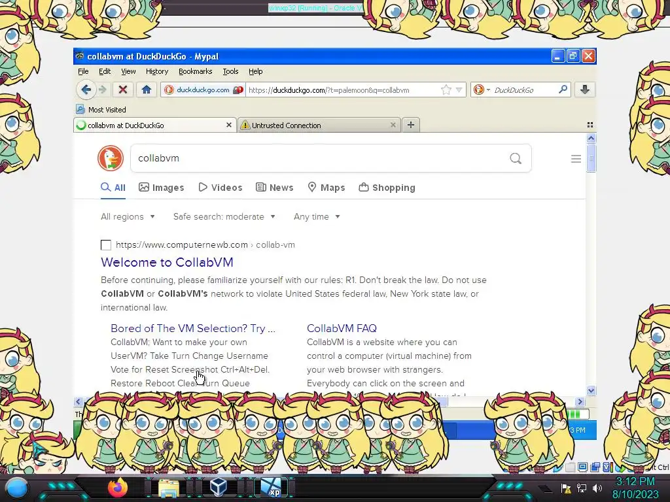Switch to News search results
Image resolution: width=670 pixels, height=502 pixels.
coord(274,188)
